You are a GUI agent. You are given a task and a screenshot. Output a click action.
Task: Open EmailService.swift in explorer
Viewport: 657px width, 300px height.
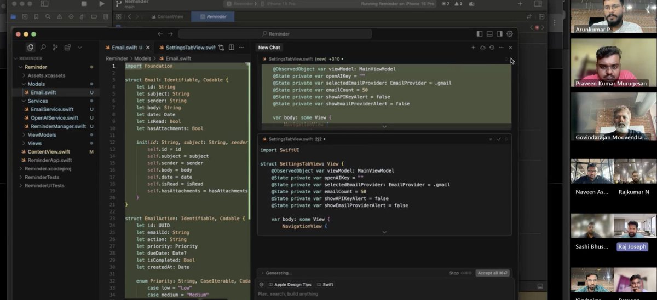point(52,109)
